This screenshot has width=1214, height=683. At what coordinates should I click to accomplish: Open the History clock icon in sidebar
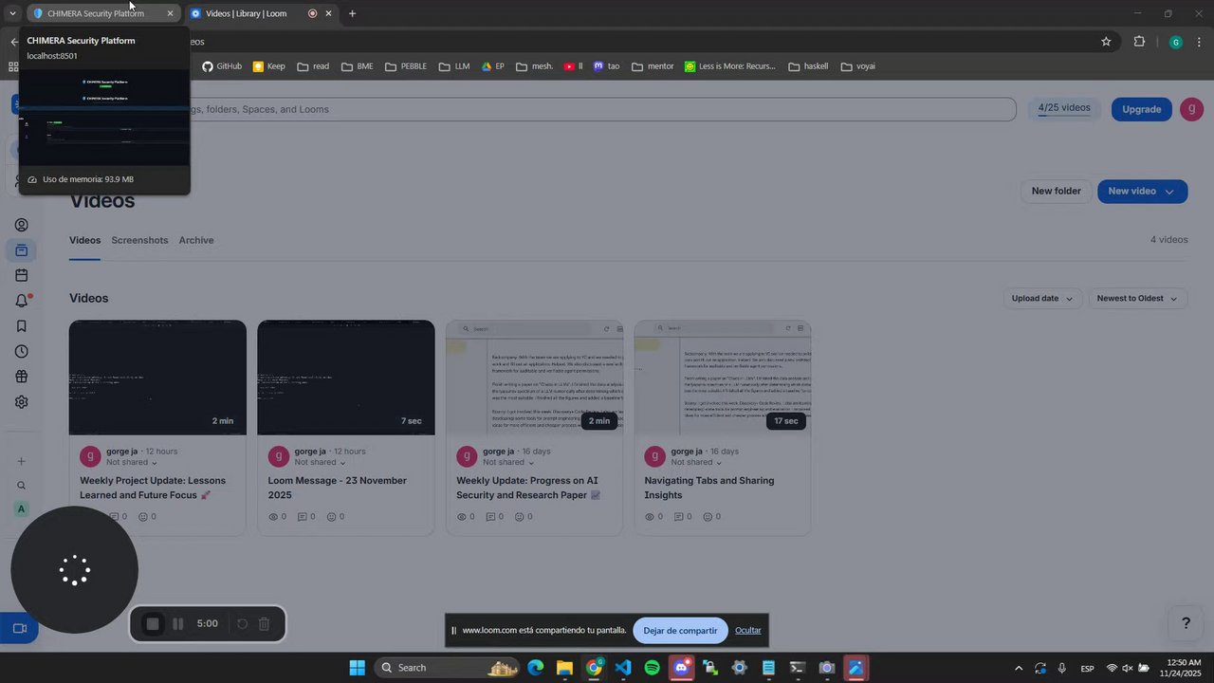[21, 351]
